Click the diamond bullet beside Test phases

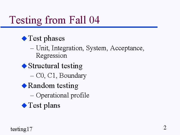[24, 38]
